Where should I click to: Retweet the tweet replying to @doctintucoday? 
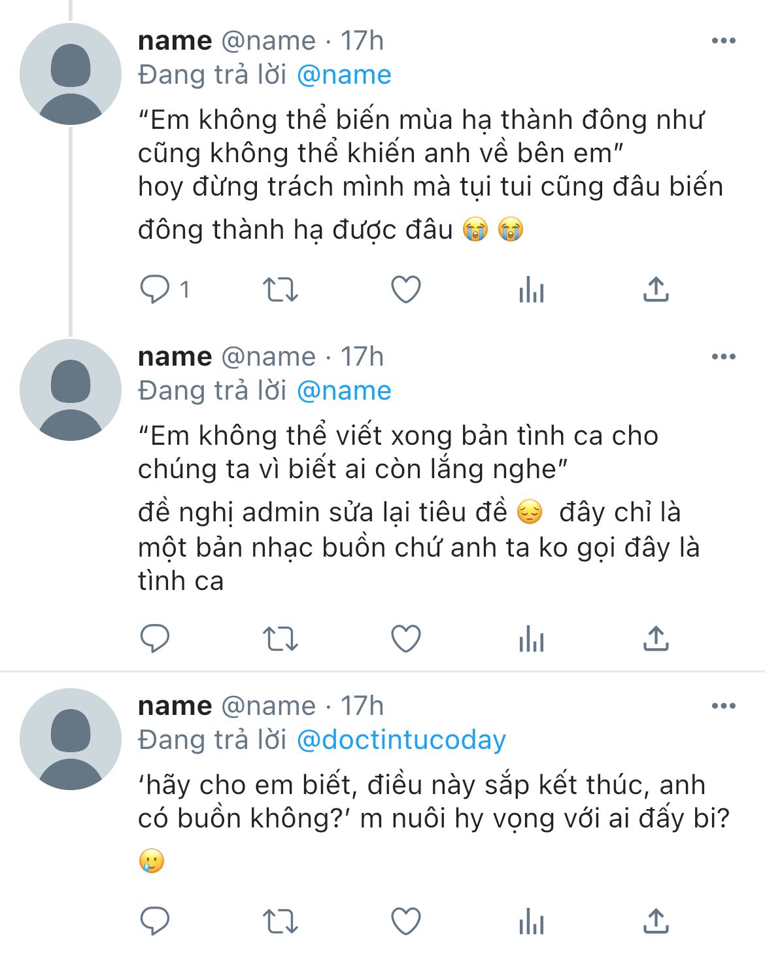[x=280, y=922]
